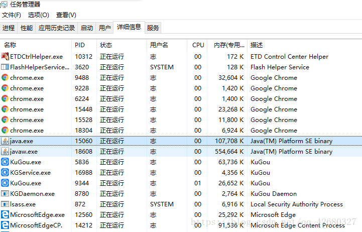Switch to the 进程 tab

9,28
